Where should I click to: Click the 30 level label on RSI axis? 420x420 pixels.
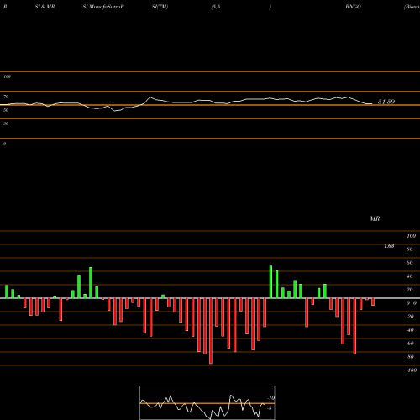(6, 123)
